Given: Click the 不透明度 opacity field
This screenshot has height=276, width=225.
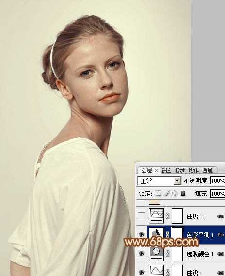Looking at the screenshot, I should (x=218, y=181).
